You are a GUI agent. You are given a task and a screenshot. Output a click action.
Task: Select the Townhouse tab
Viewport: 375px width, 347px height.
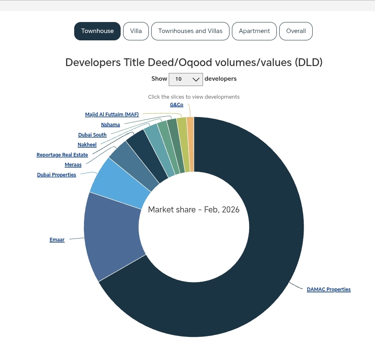pyautogui.click(x=97, y=31)
